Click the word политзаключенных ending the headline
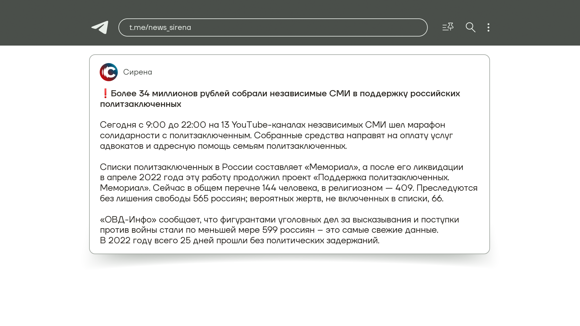 point(140,104)
